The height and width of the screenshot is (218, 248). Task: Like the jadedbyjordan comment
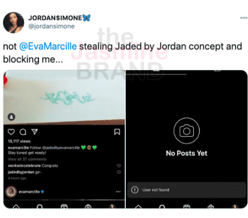(119, 172)
